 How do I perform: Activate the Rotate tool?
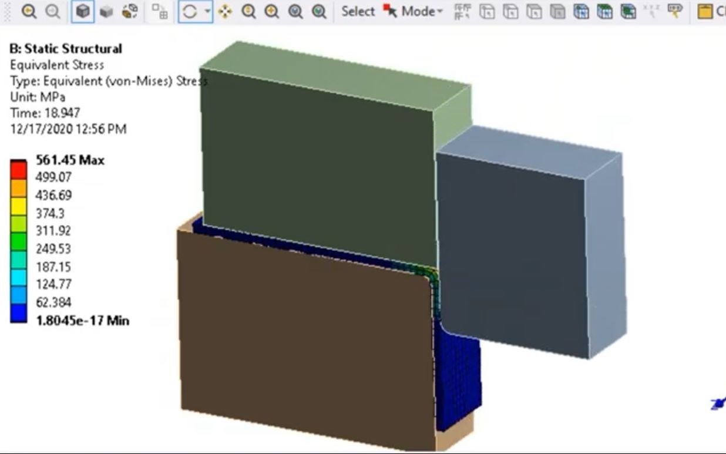[190, 11]
